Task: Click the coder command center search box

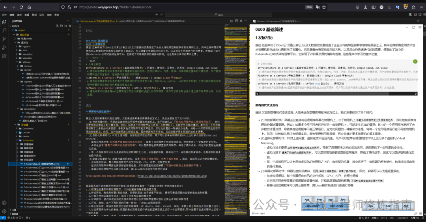Action: (219, 15)
